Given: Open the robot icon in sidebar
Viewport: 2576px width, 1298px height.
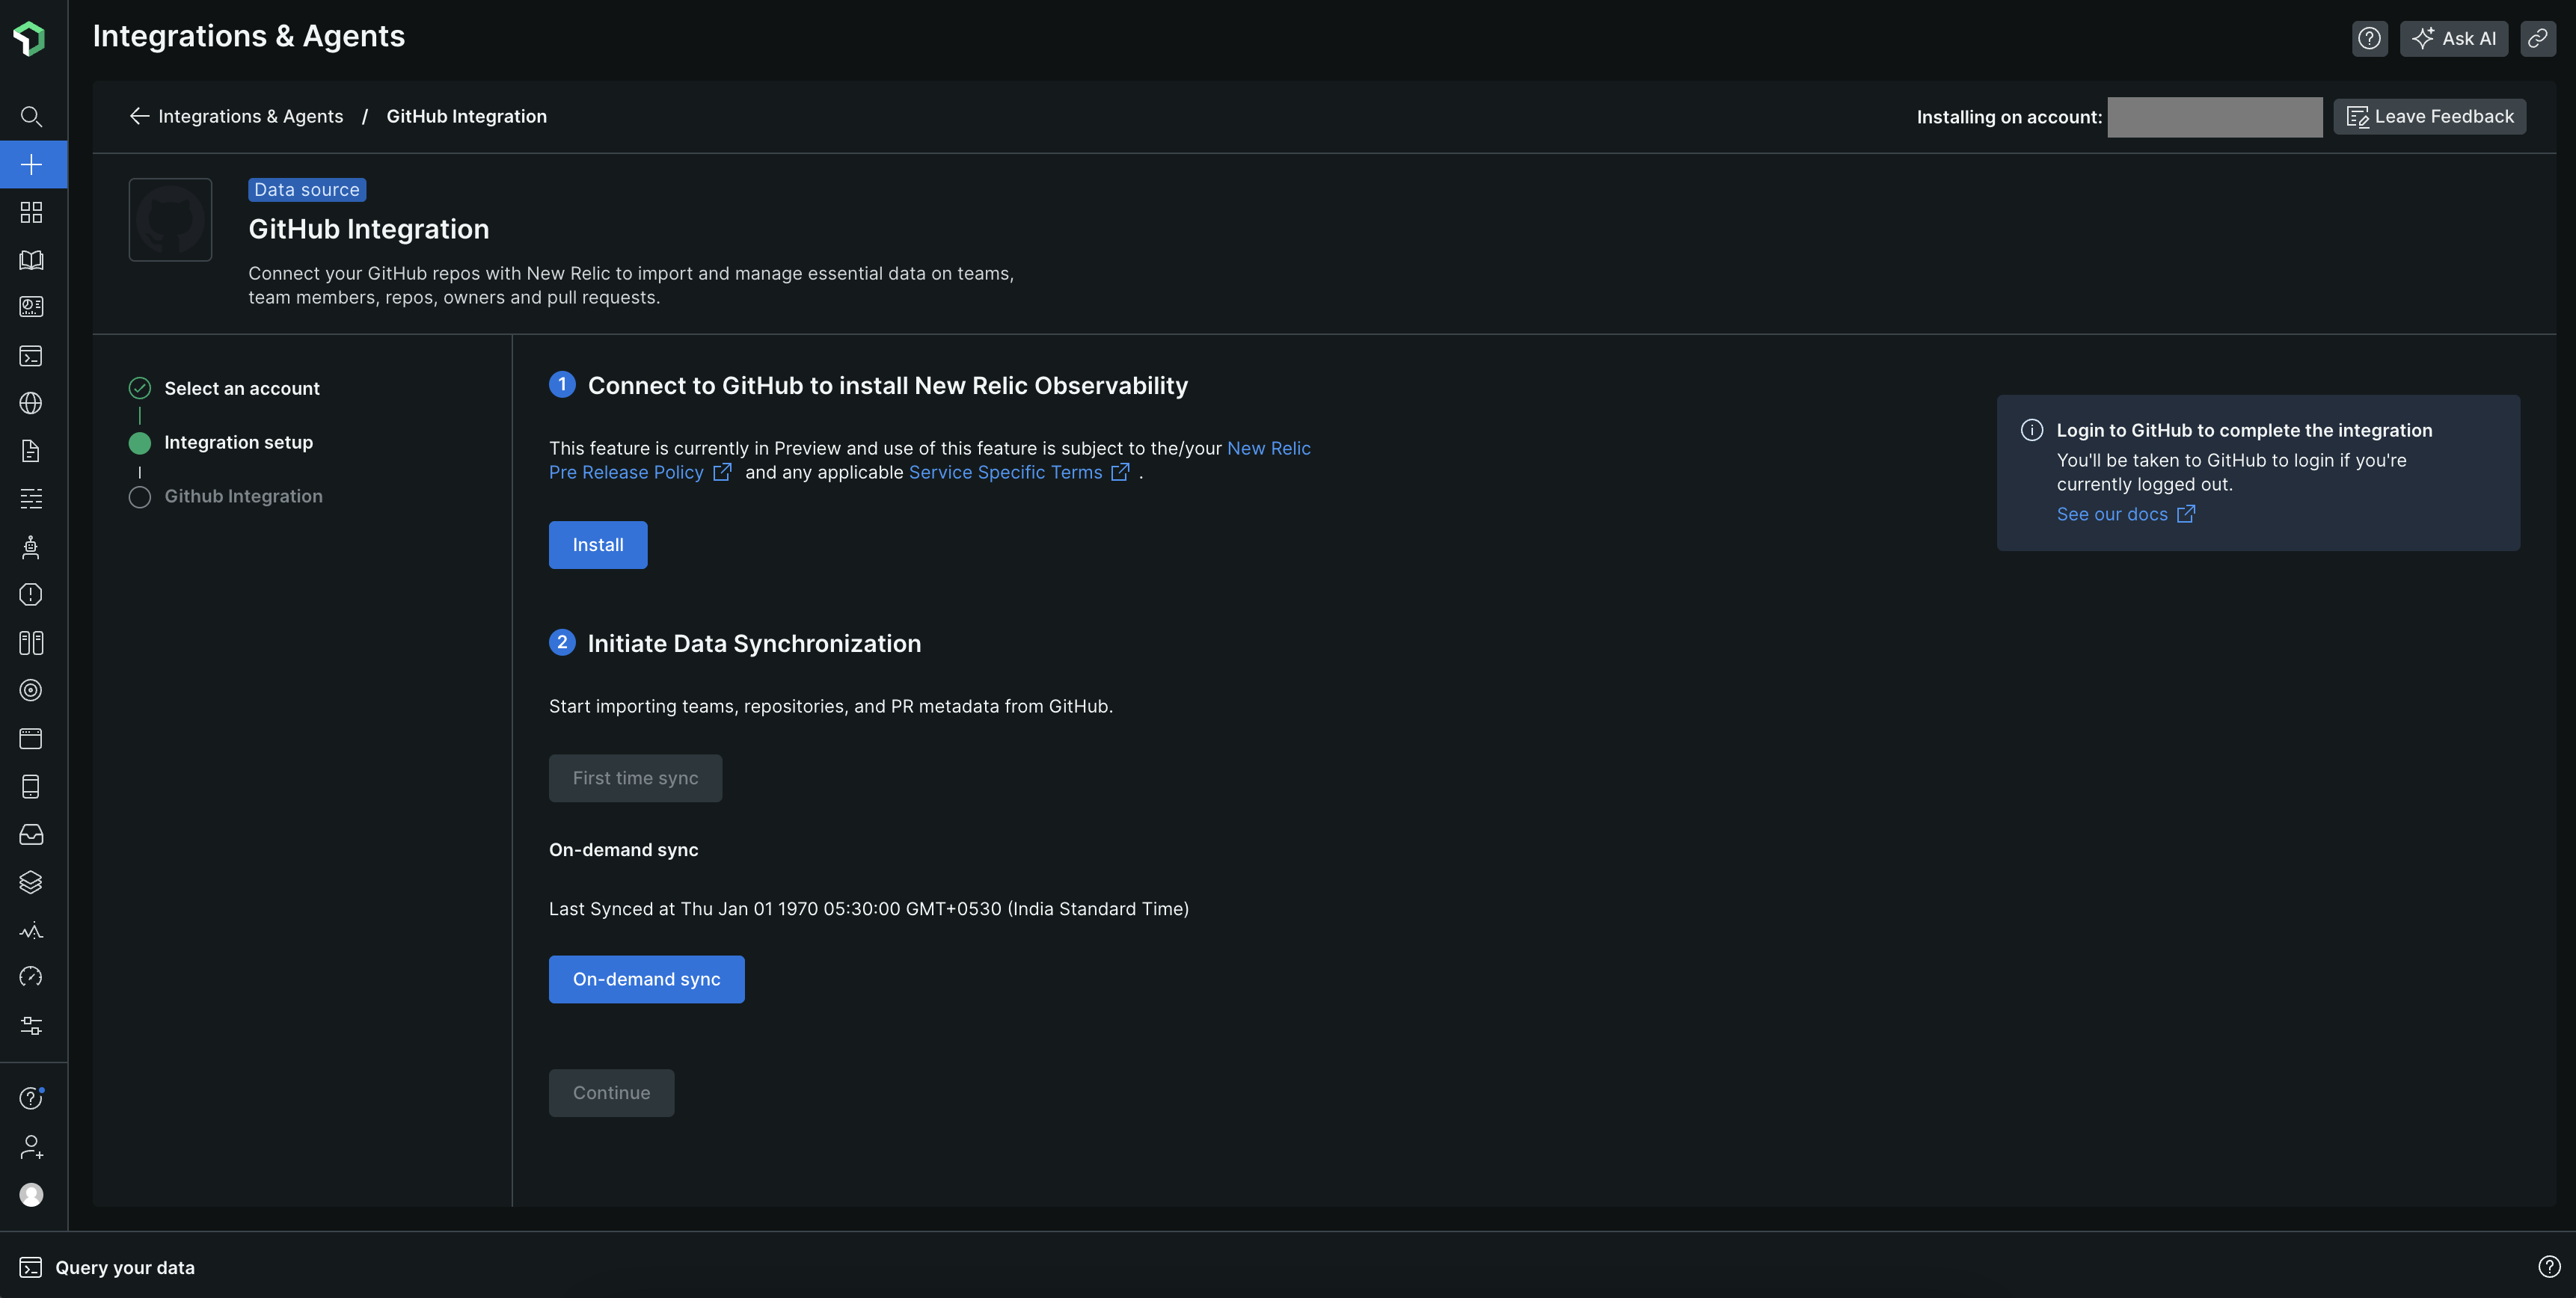Looking at the screenshot, I should (x=31, y=547).
